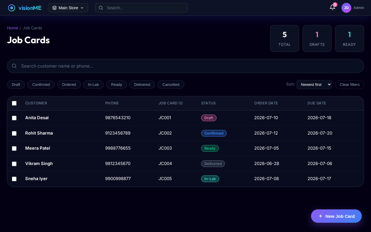Toggle the select-all checkbox in table header
This screenshot has width=371, height=232.
pos(14,103)
